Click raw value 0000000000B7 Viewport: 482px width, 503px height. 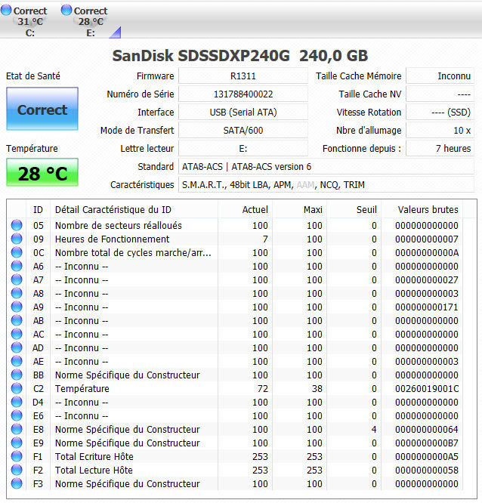(427, 443)
